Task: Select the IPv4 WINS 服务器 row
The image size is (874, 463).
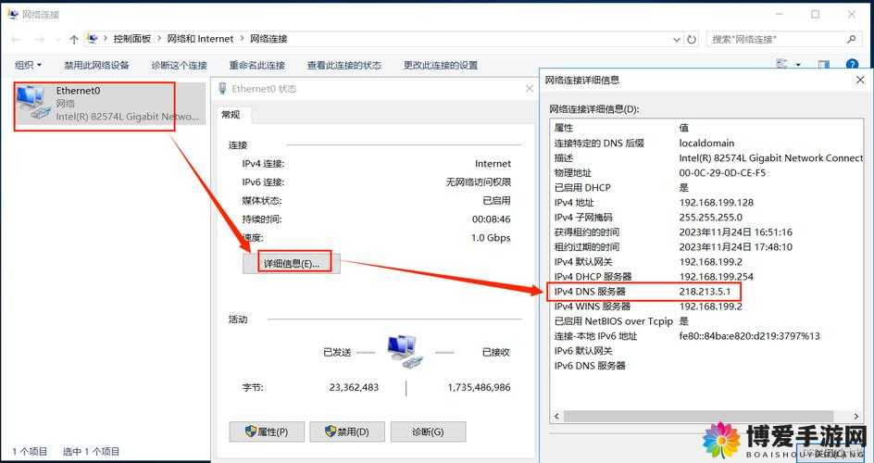Action: pyautogui.click(x=708, y=307)
